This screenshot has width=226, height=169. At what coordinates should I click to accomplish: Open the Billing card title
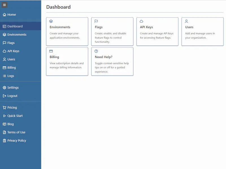(x=54, y=57)
